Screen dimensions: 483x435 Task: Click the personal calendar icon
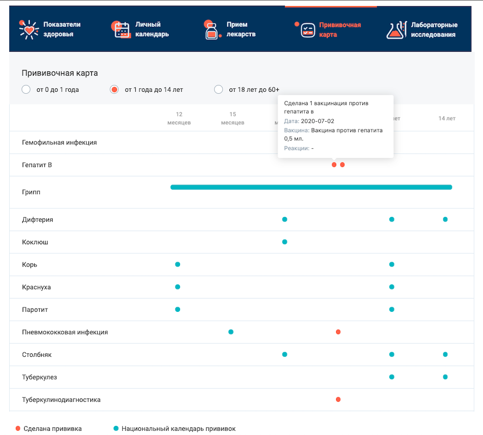click(x=122, y=30)
